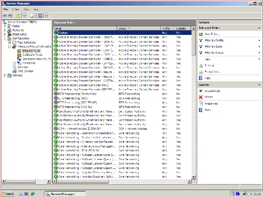
Task: Click the Export List toolbar icon
Action: (32, 16)
